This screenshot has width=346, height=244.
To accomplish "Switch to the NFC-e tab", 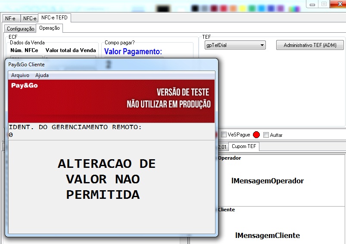I will [30, 19].
